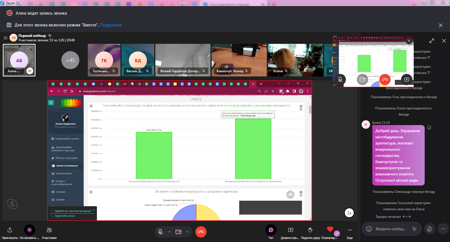Switch to the Google Drive browser tab

(139, 84)
